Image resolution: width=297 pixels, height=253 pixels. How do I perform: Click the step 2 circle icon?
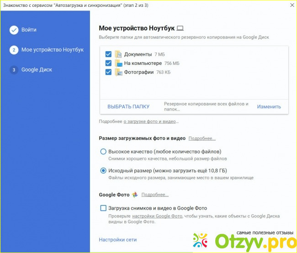pos(14,50)
